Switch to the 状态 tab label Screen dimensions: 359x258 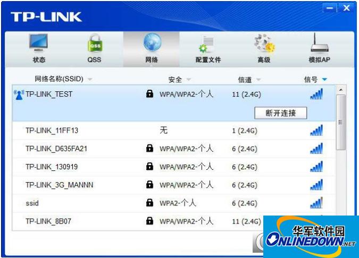39,60
